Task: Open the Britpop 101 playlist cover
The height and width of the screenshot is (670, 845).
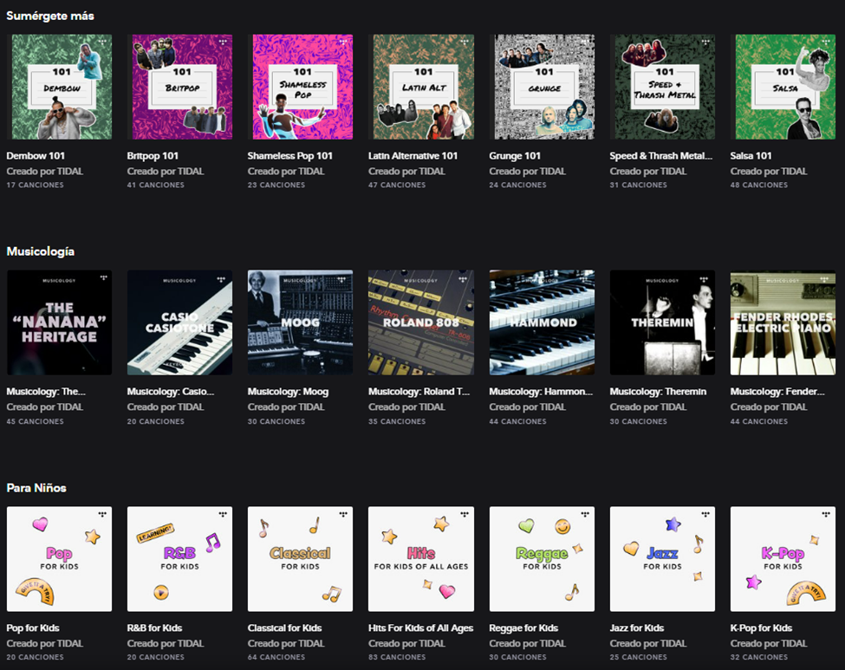Action: [179, 87]
